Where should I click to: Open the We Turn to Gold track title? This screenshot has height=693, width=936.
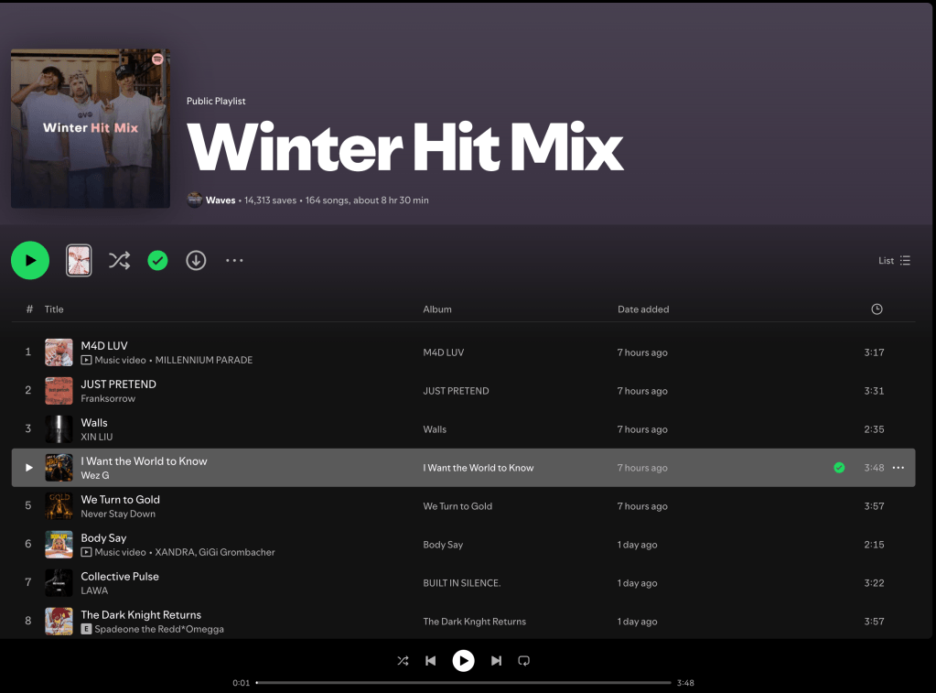pos(121,500)
